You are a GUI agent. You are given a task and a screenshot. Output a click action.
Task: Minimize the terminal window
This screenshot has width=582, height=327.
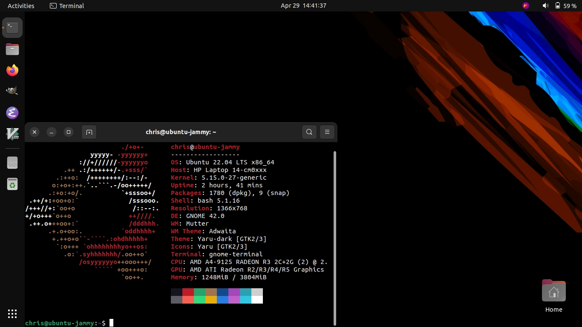point(52,132)
